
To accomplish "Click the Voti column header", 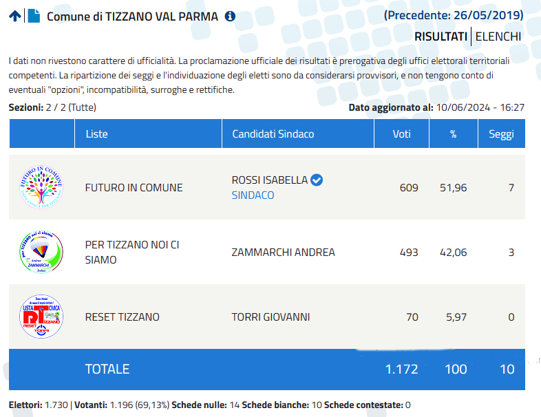I will 401,133.
